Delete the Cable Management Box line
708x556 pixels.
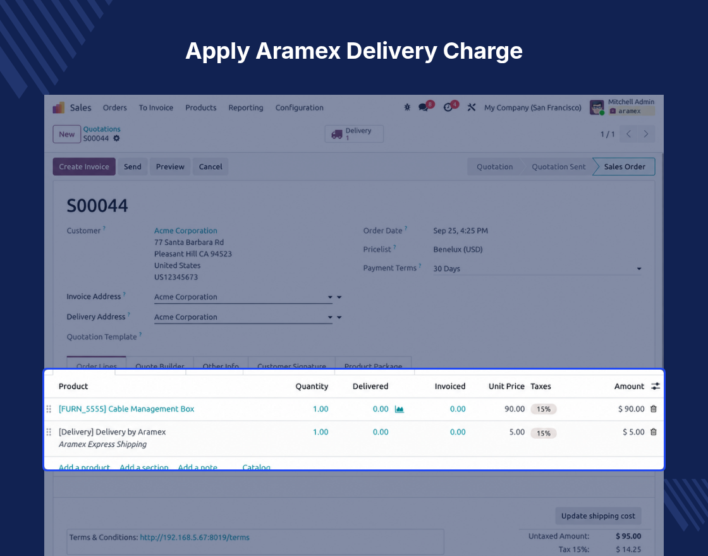(654, 409)
